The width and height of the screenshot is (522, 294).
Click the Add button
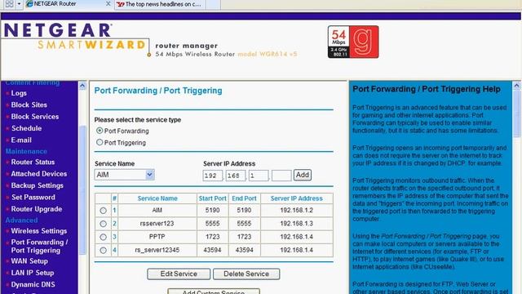(x=303, y=175)
